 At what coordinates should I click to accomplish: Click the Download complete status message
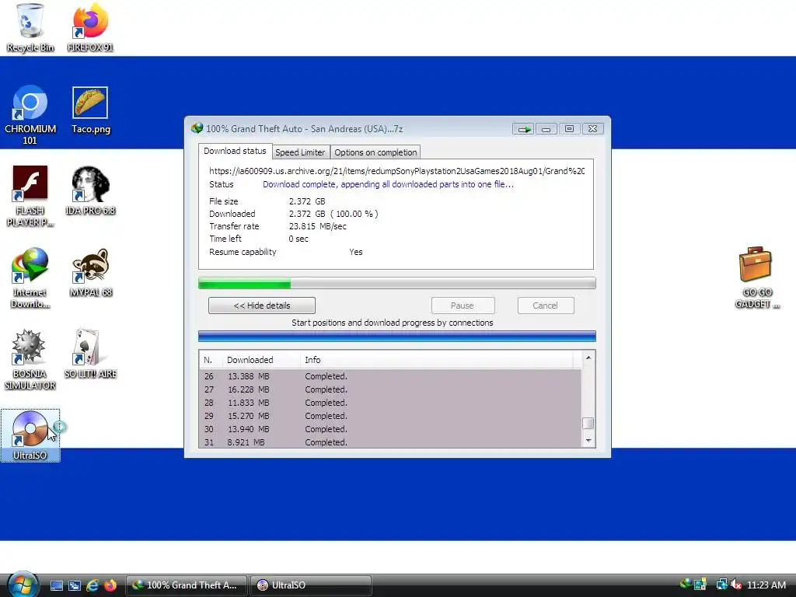coord(388,184)
